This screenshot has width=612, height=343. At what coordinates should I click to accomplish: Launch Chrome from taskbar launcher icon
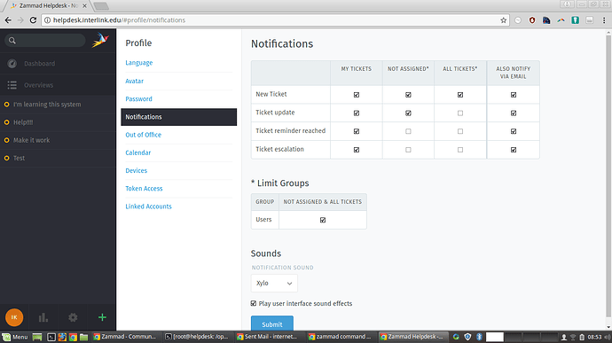click(73, 337)
